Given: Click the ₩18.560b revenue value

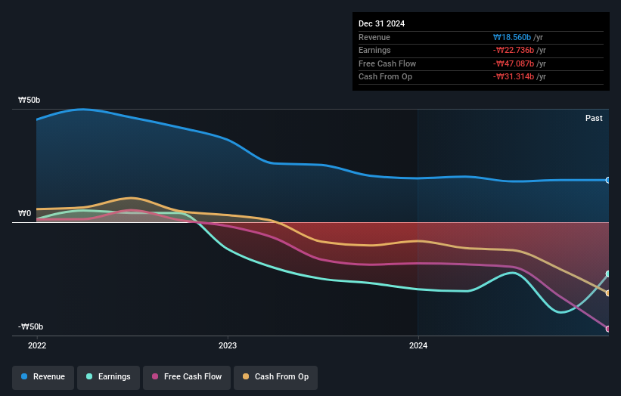Looking at the screenshot, I should click(511, 37).
